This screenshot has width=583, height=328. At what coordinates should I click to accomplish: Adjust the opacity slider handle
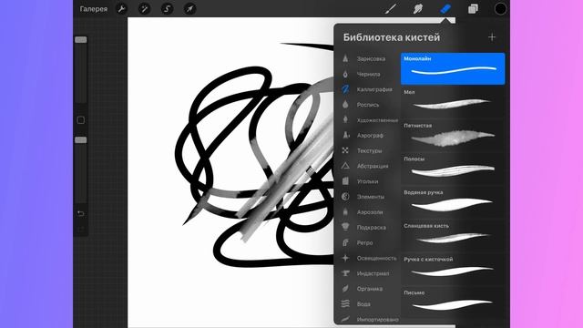pos(81,140)
